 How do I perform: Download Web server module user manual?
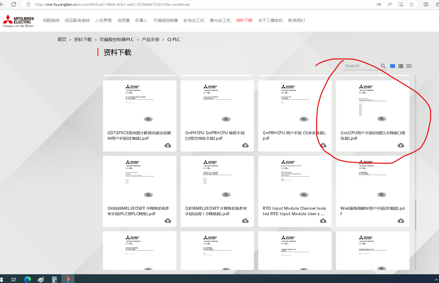pyautogui.click(x=401, y=221)
